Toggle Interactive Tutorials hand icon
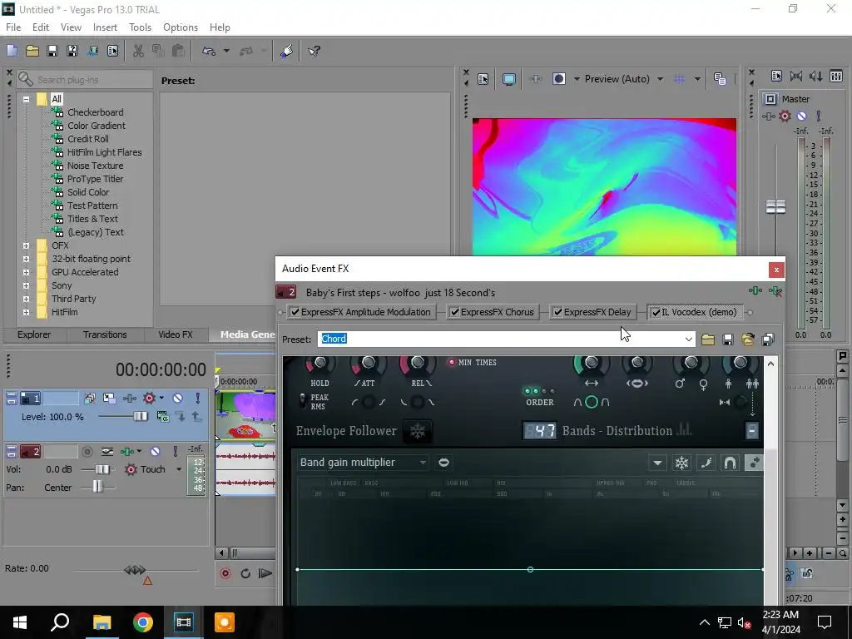The height and width of the screenshot is (639, 852). pyautogui.click(x=287, y=51)
